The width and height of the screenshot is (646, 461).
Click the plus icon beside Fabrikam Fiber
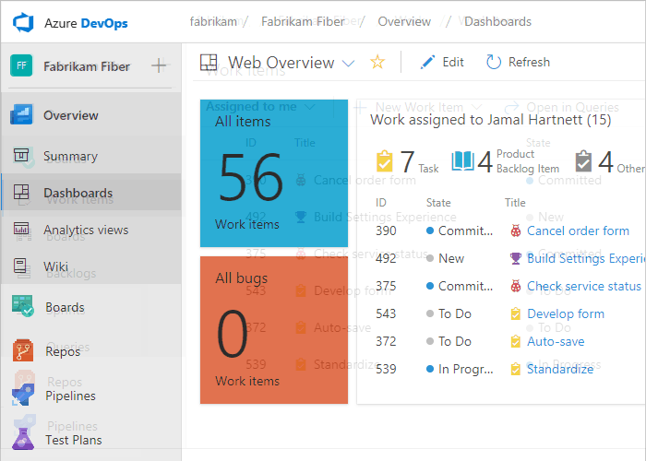(x=159, y=65)
